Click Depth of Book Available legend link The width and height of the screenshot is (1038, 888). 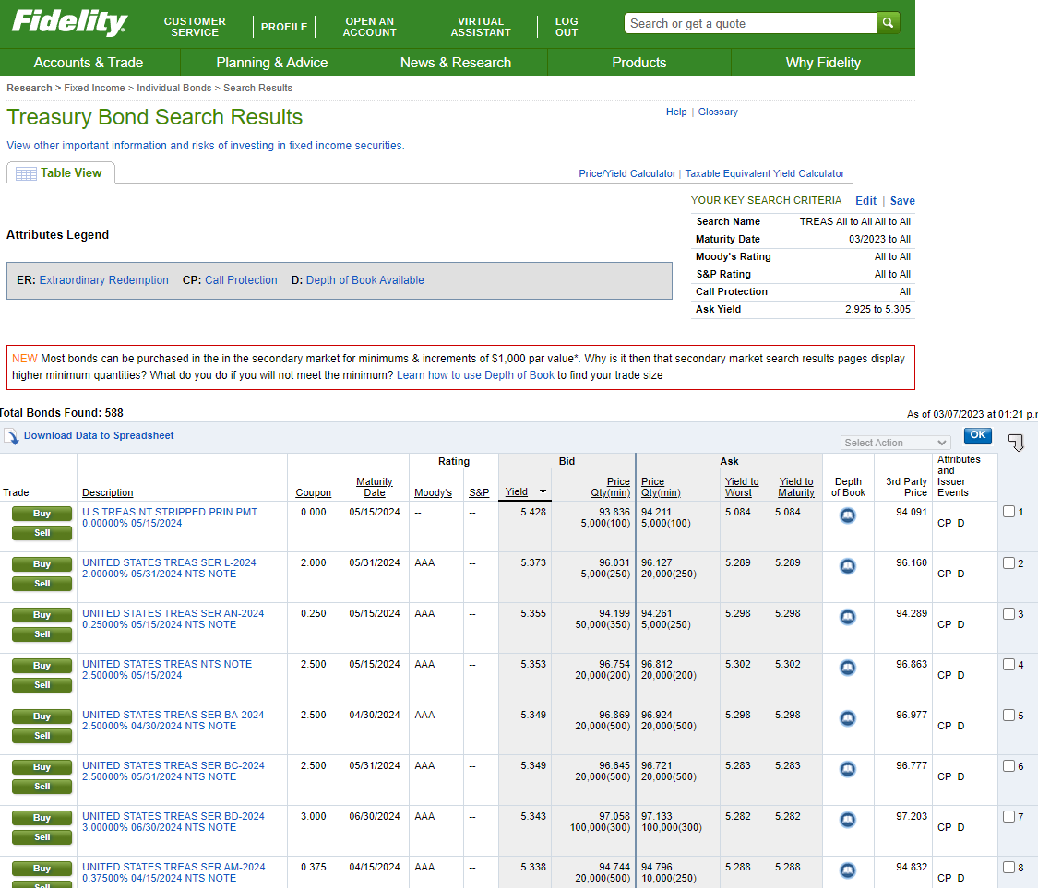click(x=364, y=280)
